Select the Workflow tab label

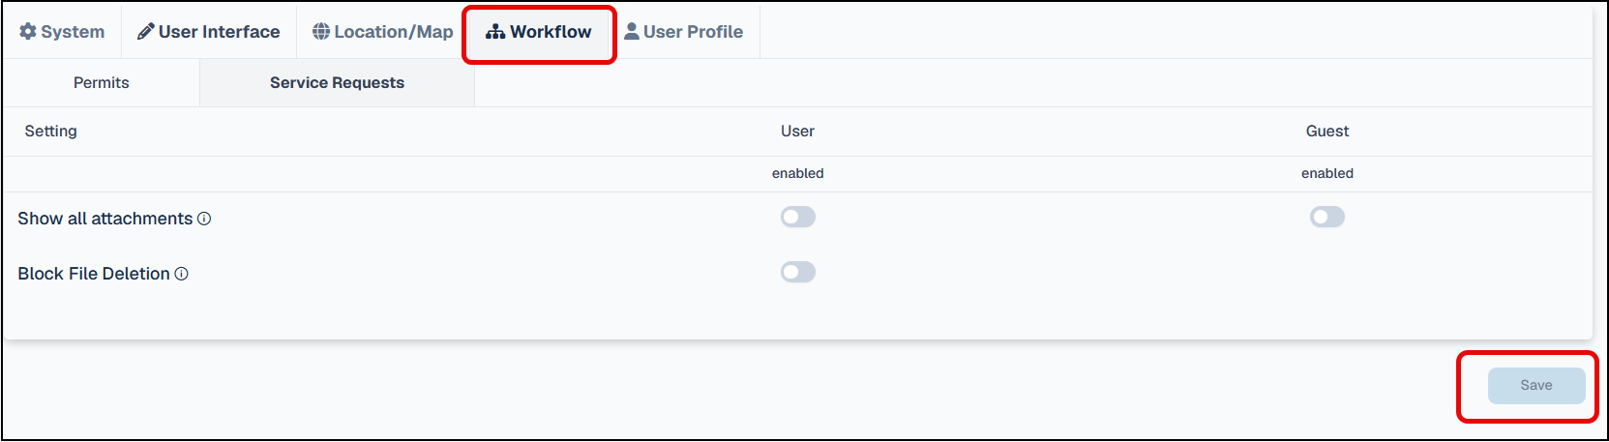551,31
